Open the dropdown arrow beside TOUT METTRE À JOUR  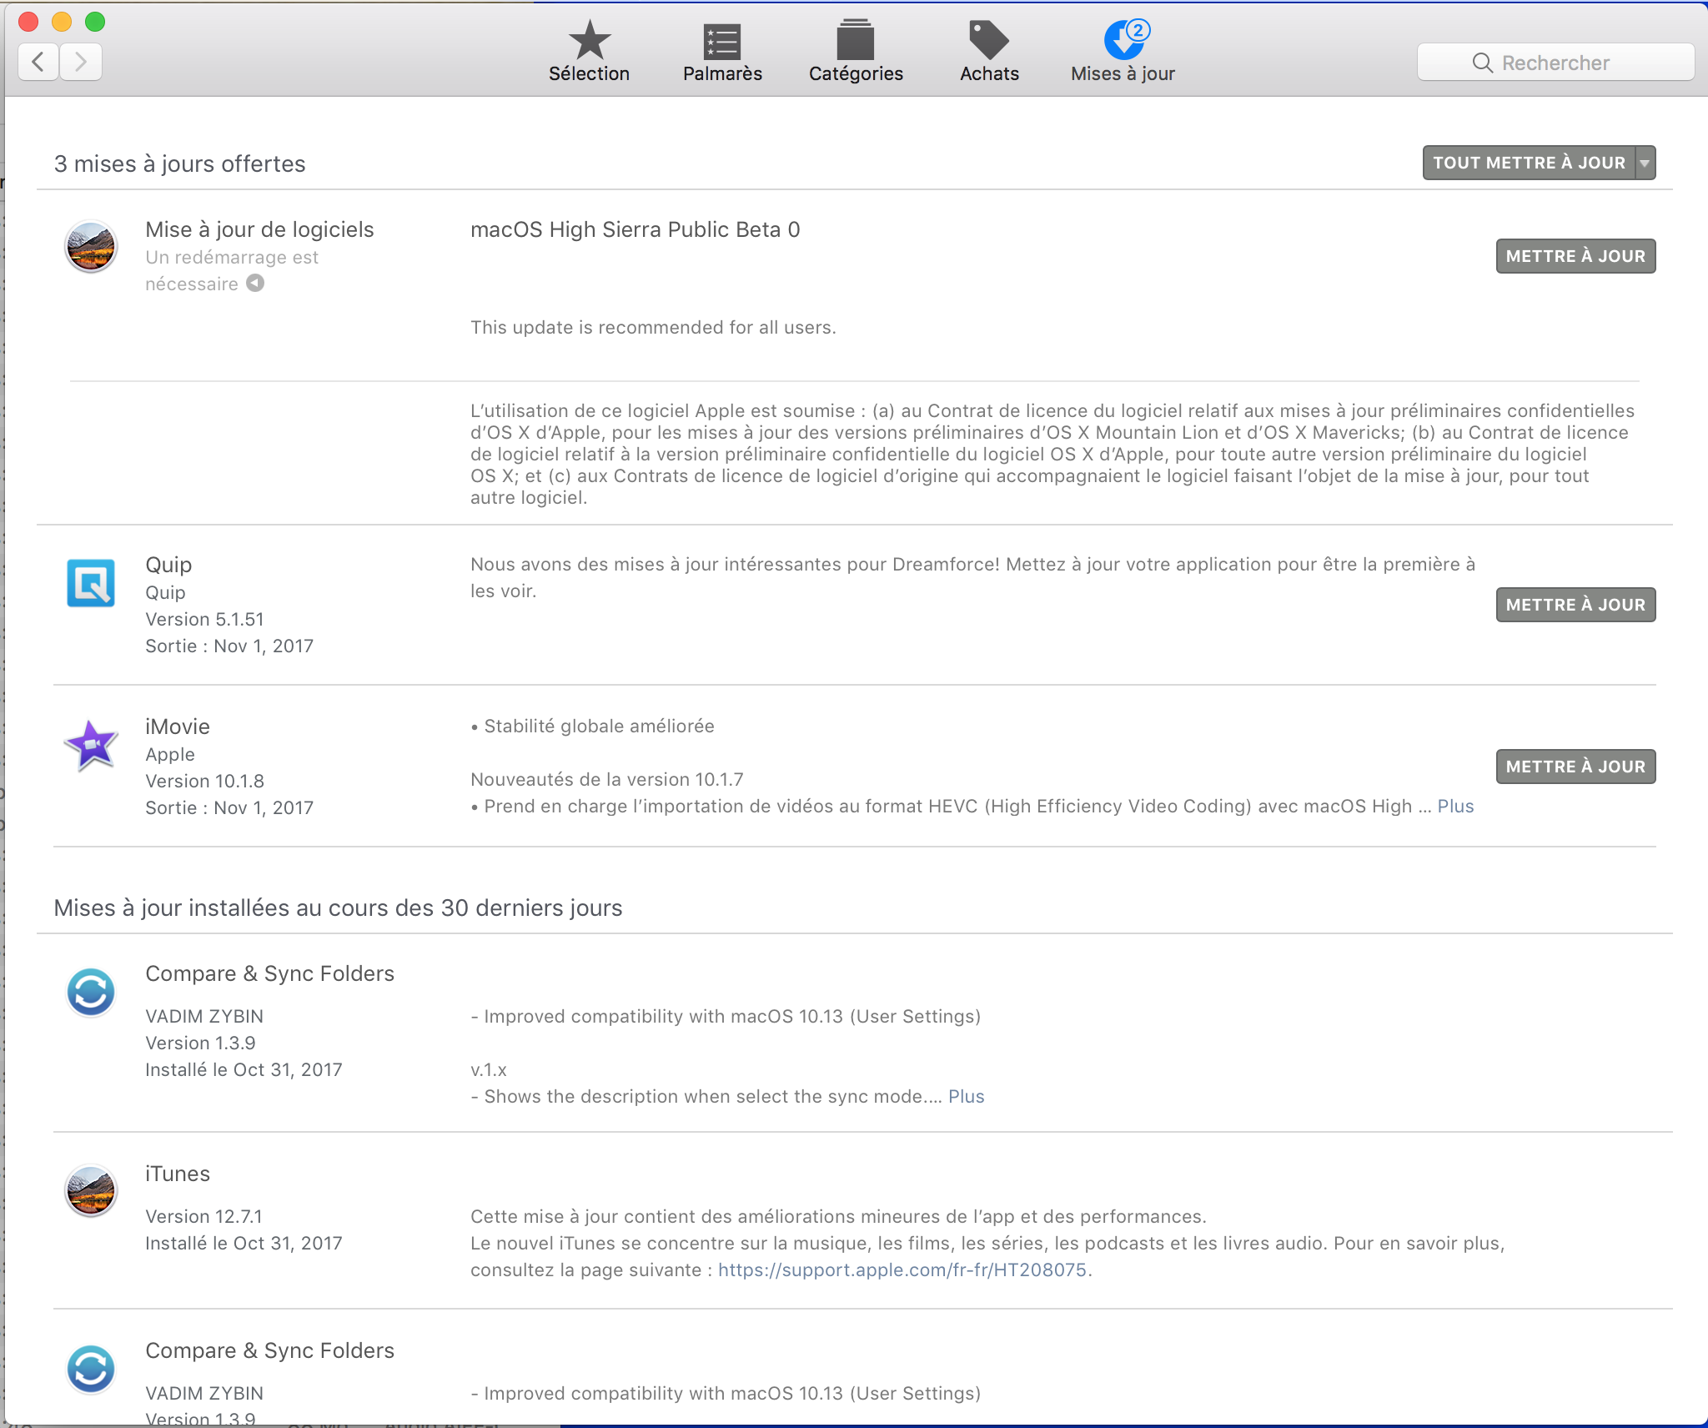[1645, 163]
